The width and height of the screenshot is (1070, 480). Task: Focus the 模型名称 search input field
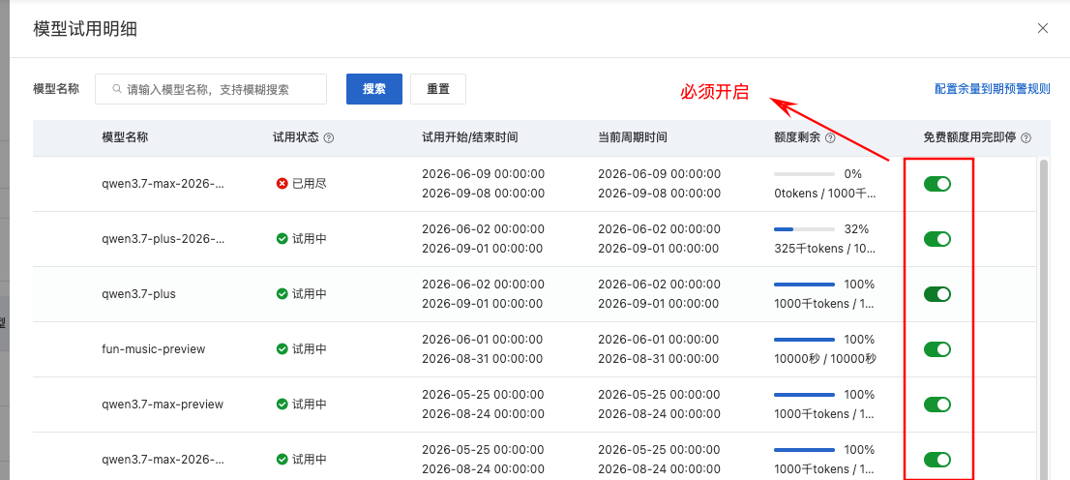pos(211,89)
